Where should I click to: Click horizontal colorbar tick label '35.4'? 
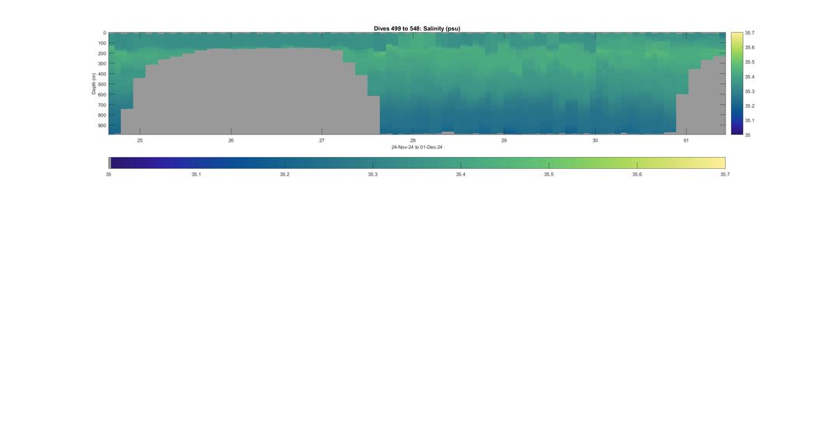pos(461,174)
